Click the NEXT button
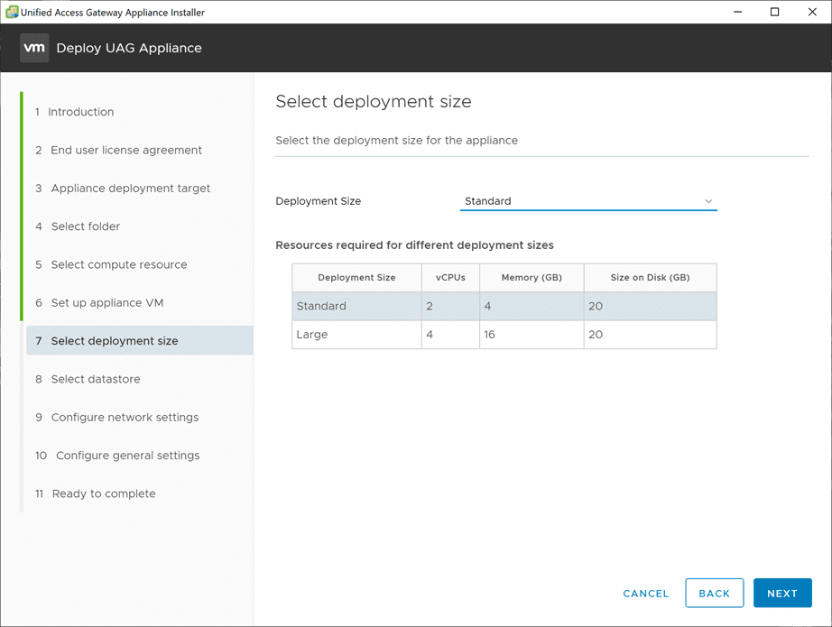The height and width of the screenshot is (627, 832). click(781, 593)
